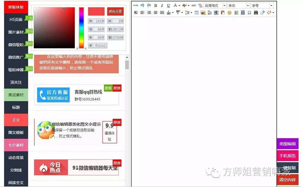Switch to the 七夕素材 category
Image resolution: width=301 pixels, height=187 pixels.
16,145
